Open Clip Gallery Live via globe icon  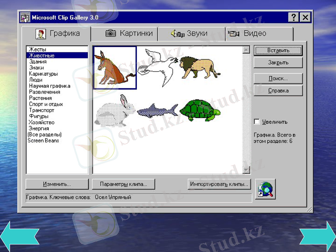[266, 189]
